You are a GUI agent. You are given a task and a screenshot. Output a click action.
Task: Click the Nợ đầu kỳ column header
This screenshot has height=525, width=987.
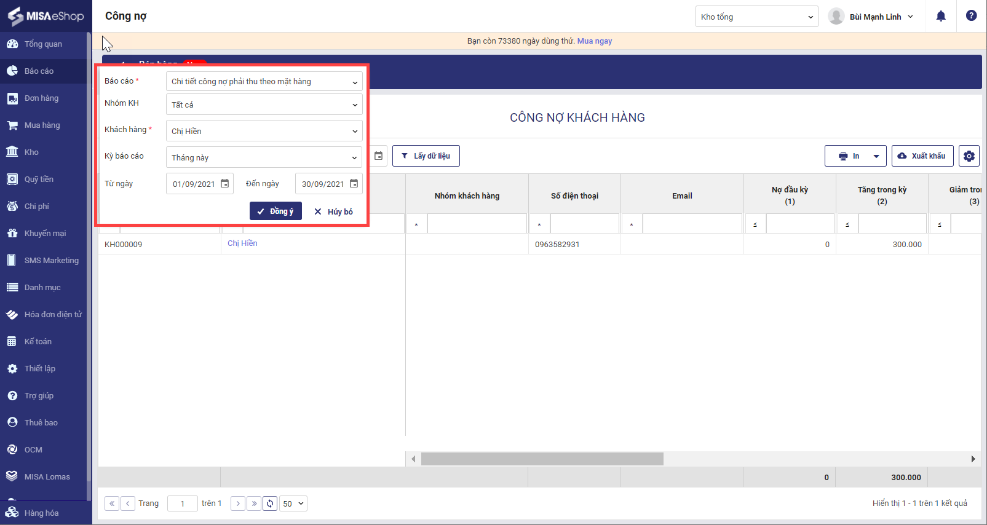790,195
